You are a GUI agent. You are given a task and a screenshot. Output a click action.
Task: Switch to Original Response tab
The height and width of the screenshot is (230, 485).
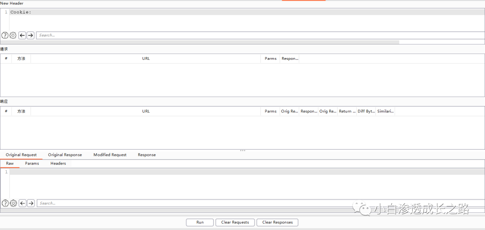(x=65, y=155)
